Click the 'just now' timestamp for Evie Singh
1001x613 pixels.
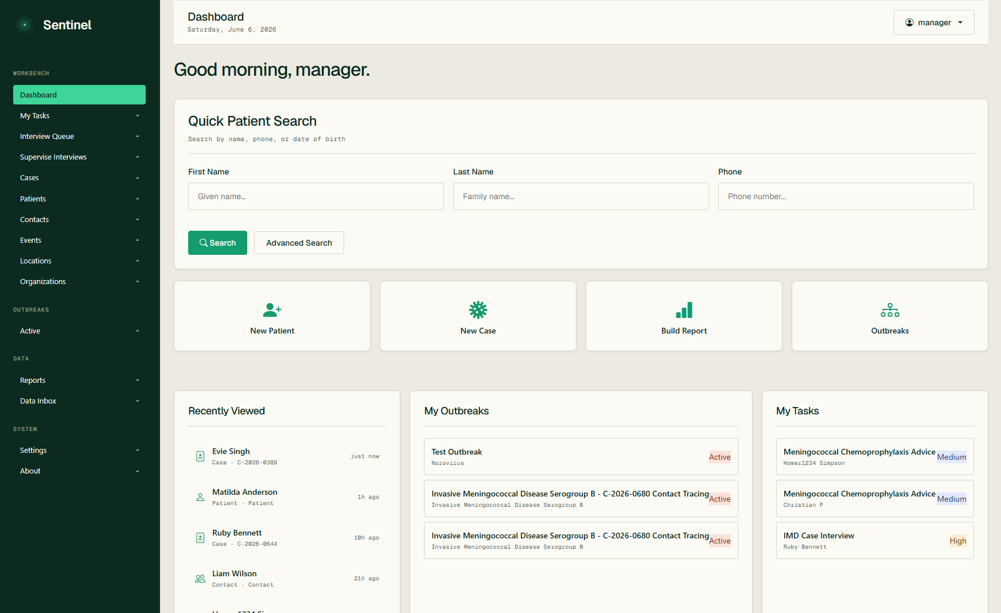[x=365, y=456]
